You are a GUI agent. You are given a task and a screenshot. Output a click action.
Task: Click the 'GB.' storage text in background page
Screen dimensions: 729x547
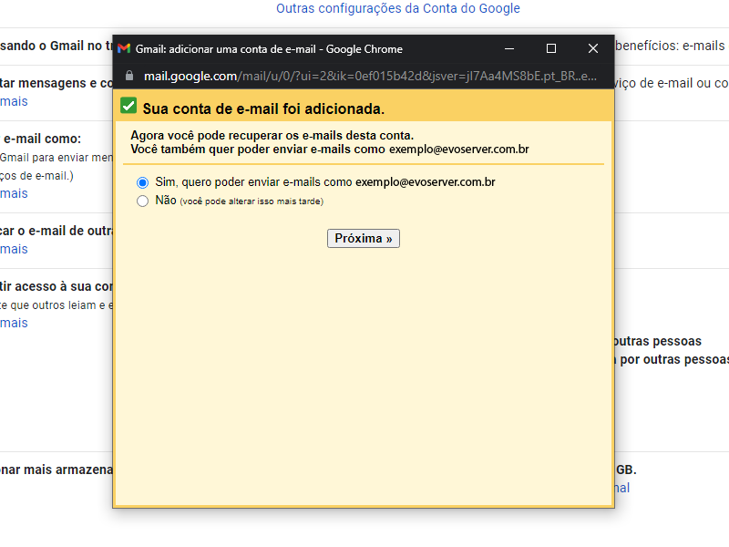(x=626, y=470)
